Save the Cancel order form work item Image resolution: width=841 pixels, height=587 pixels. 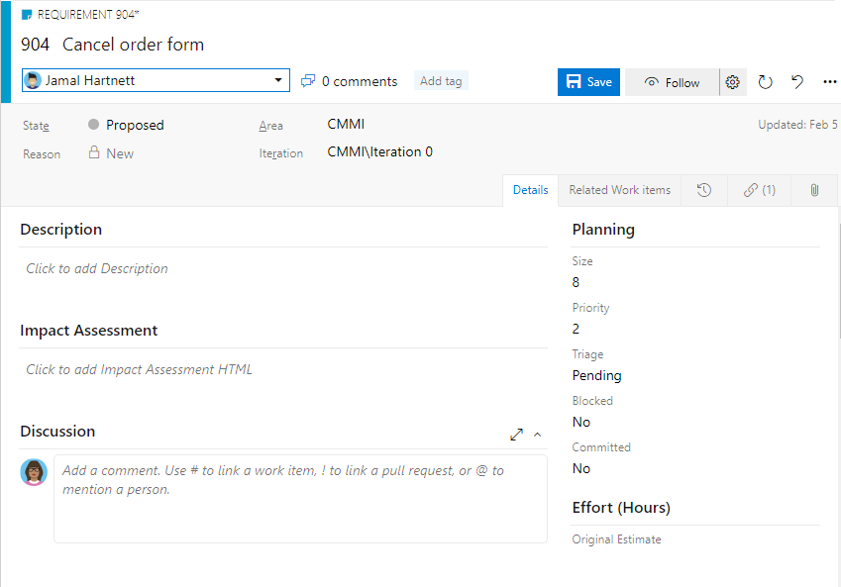click(588, 82)
